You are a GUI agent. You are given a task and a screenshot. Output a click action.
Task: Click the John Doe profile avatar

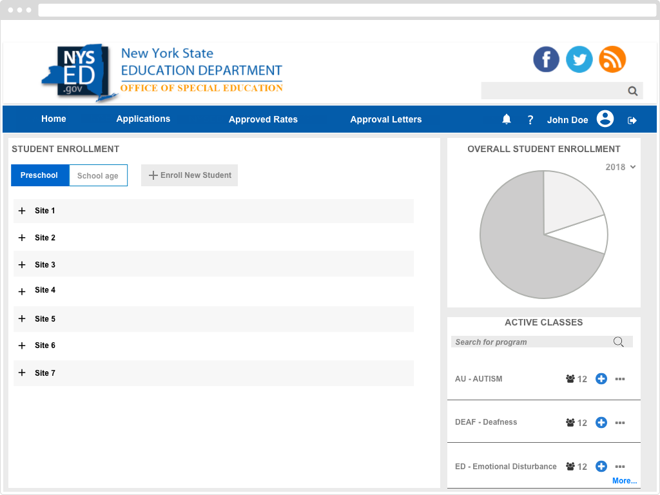click(x=605, y=119)
